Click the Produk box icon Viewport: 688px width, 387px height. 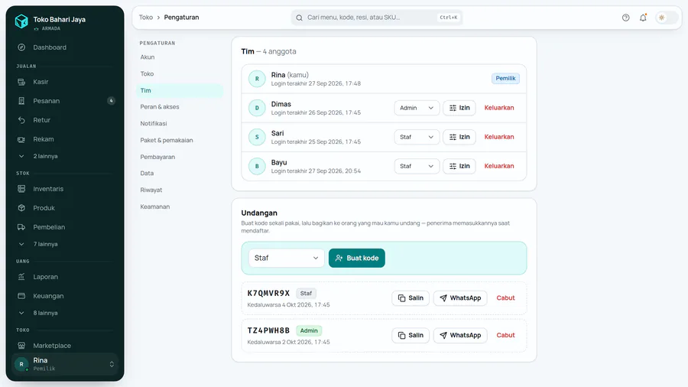[x=21, y=208]
